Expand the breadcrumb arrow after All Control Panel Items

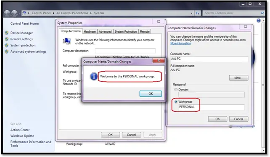click(x=91, y=13)
